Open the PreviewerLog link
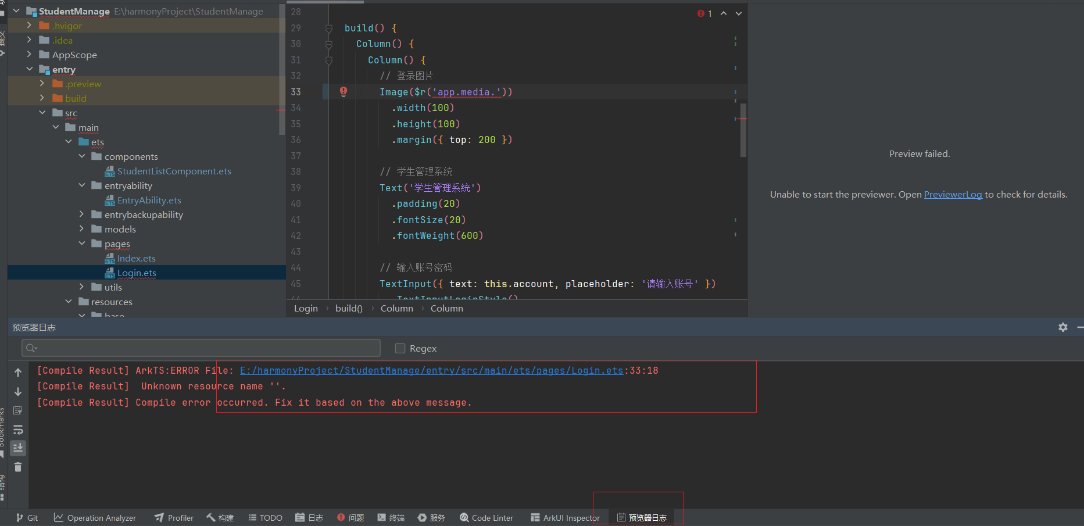Screen dimensions: 1084x526 (x=953, y=194)
